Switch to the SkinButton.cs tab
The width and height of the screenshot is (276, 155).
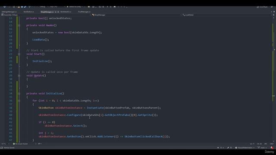click(29, 12)
